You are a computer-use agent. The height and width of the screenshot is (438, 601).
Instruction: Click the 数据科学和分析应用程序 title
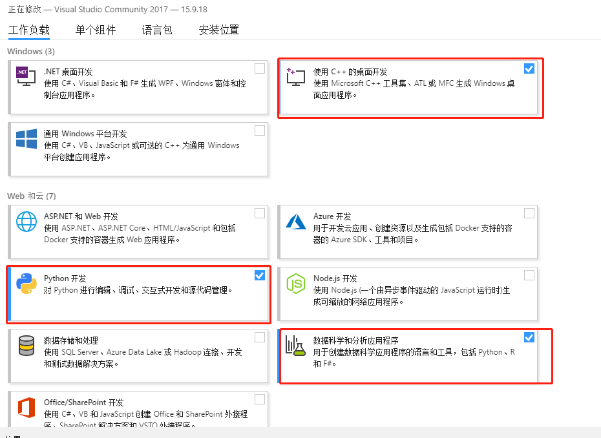click(x=355, y=340)
